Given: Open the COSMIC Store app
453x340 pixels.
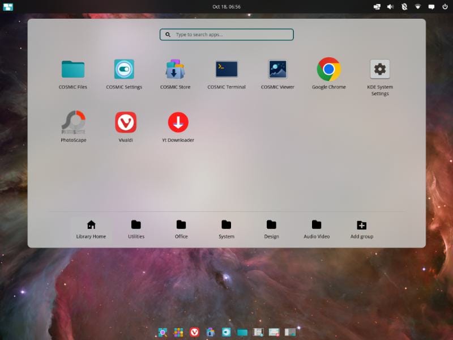Looking at the screenshot, I should click(x=176, y=74).
